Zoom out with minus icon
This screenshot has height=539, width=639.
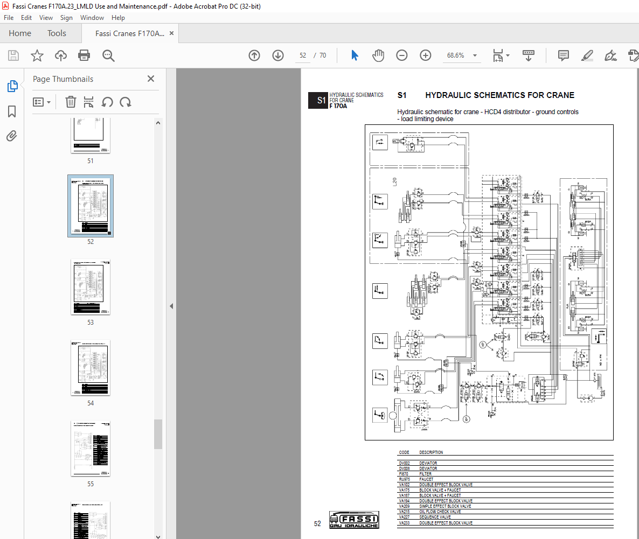pyautogui.click(x=402, y=55)
